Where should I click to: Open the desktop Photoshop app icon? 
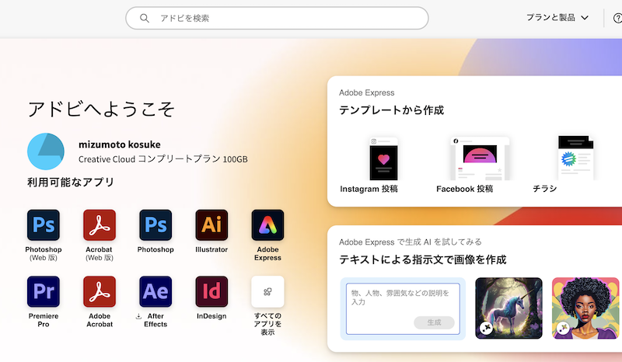coord(155,225)
